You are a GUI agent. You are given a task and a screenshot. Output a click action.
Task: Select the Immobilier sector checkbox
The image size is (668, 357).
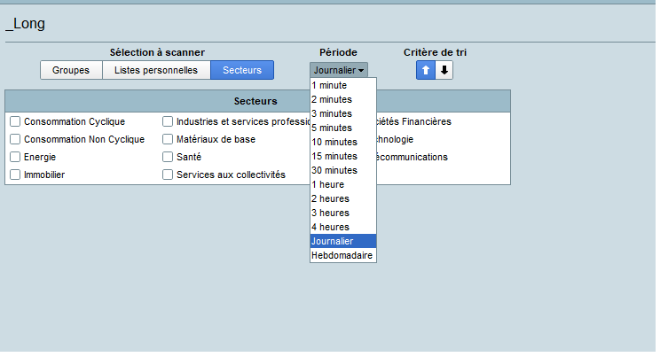pyautogui.click(x=15, y=175)
